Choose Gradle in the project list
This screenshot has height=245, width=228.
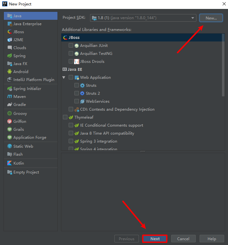[x=31, y=105]
